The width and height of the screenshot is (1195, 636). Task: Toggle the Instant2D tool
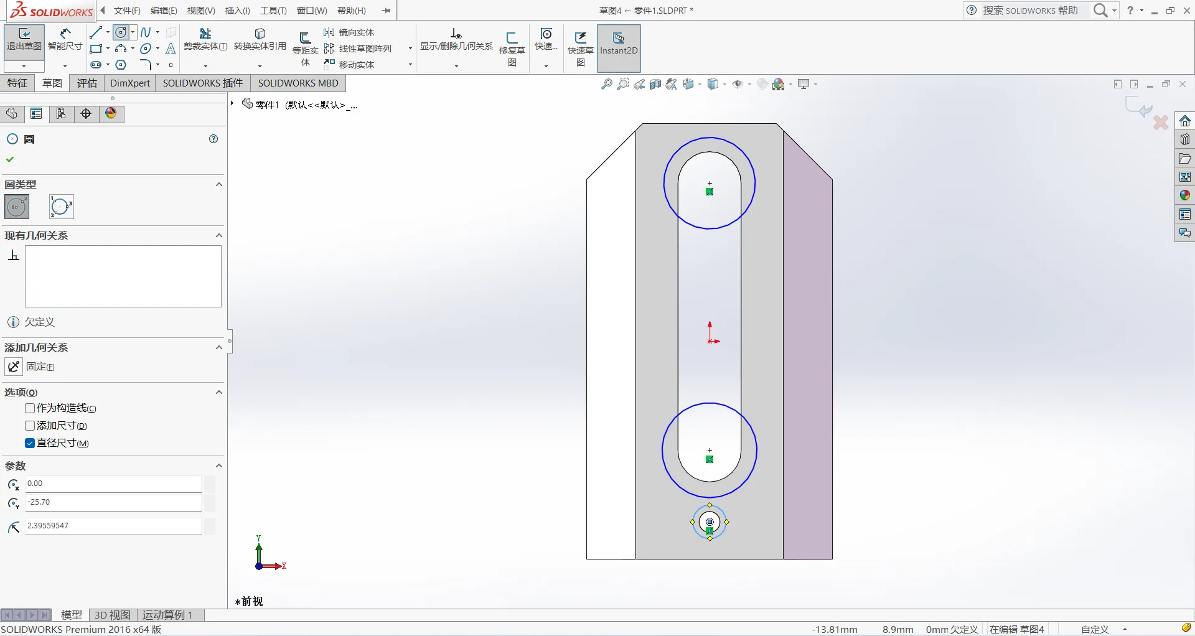618,44
